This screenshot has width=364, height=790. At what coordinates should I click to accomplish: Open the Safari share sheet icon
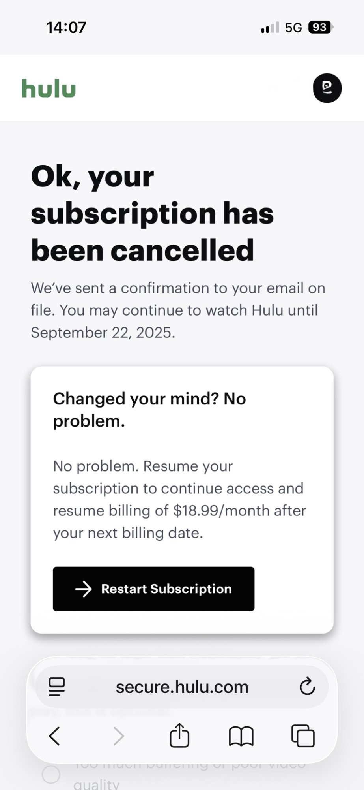pos(179,735)
